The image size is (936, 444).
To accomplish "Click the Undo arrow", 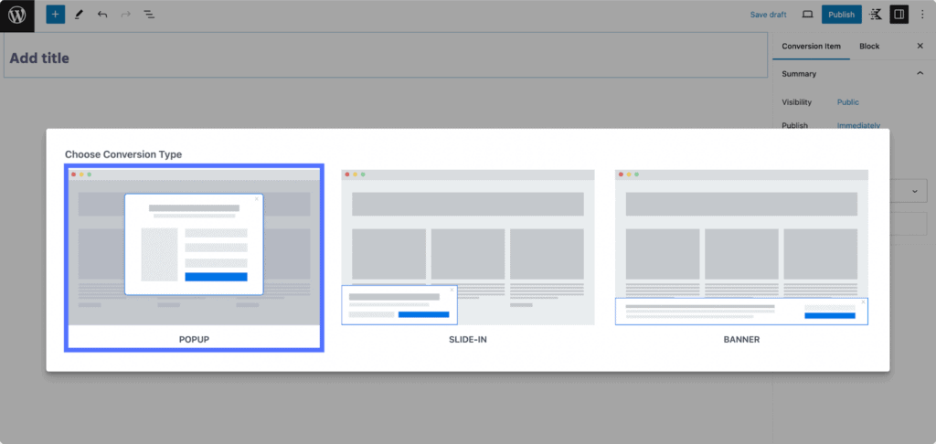I will click(101, 15).
